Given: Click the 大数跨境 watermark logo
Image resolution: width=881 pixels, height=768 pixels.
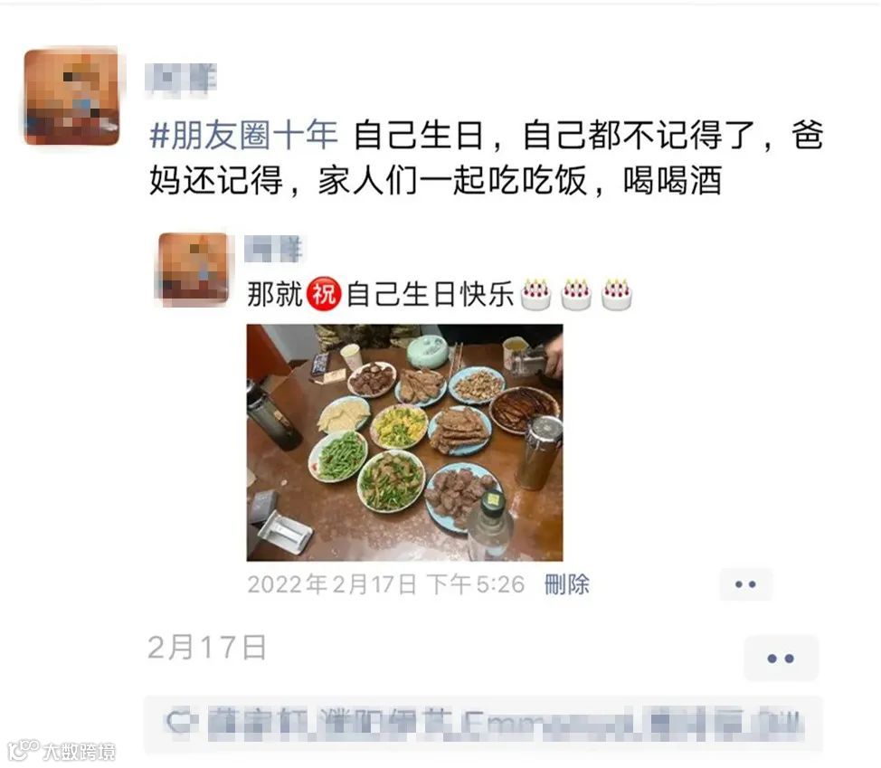Looking at the screenshot, I should 62,751.
